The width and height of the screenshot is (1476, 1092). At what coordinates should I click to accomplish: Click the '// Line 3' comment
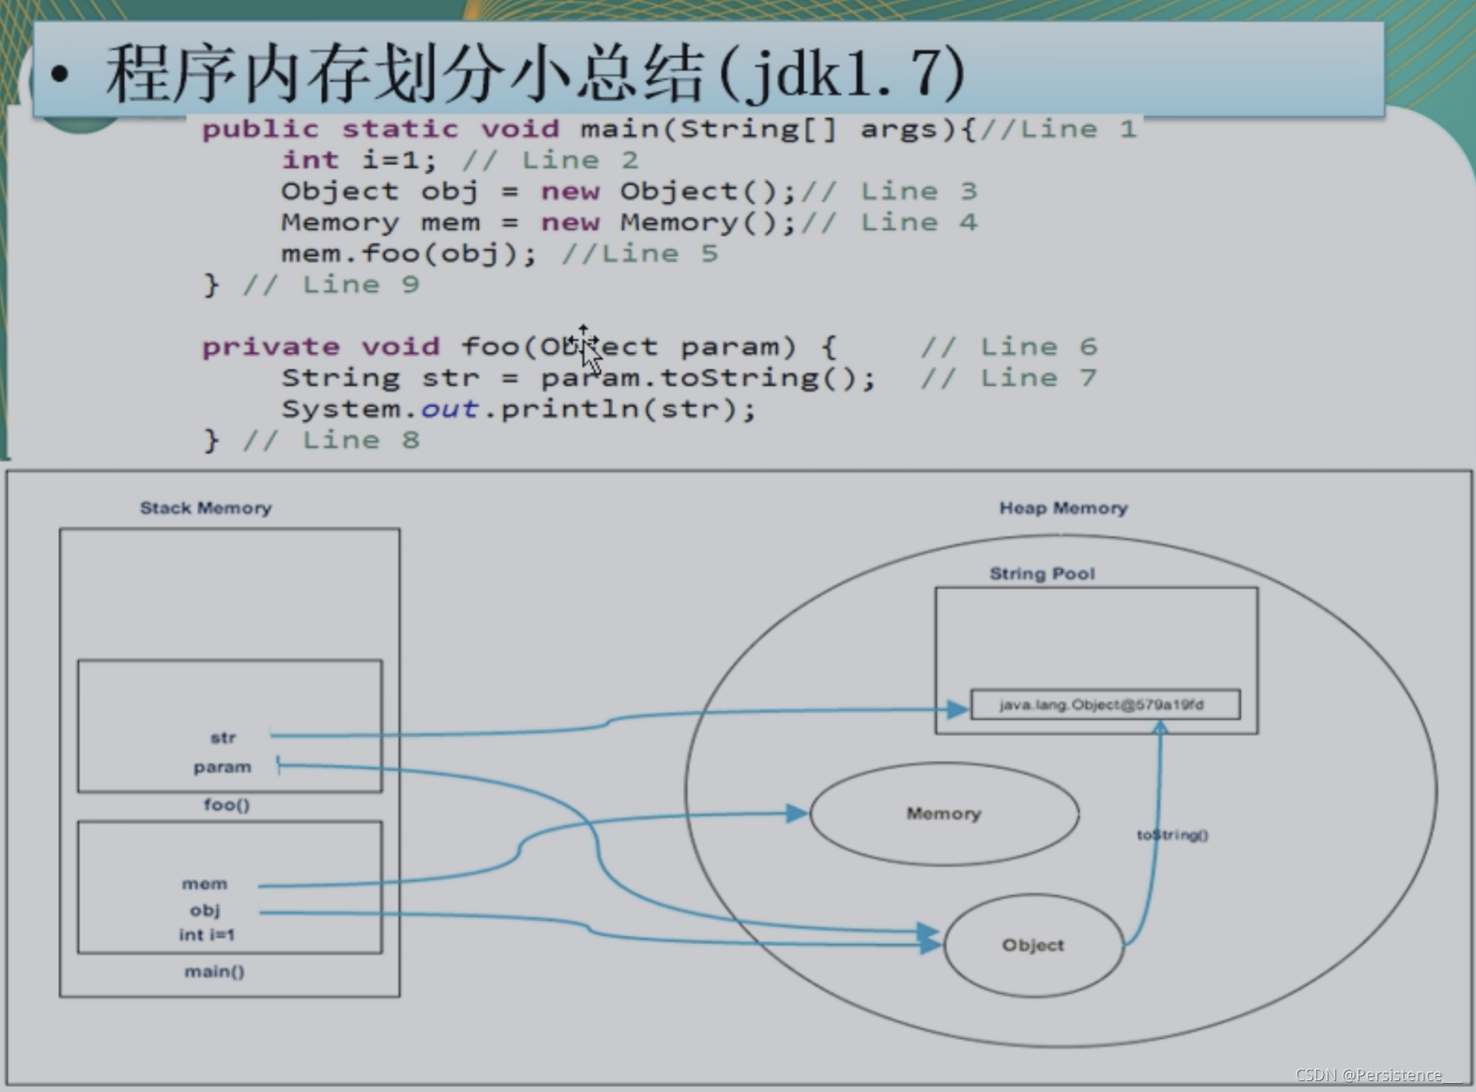(889, 192)
